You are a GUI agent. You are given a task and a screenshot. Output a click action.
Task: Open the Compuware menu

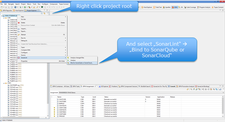(x=54, y=4)
